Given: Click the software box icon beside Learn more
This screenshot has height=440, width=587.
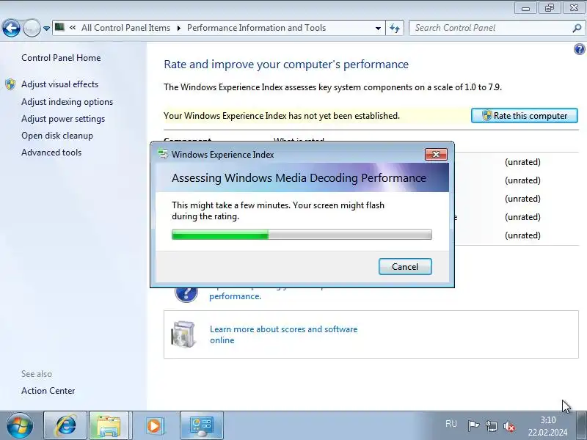Looking at the screenshot, I should tap(183, 334).
